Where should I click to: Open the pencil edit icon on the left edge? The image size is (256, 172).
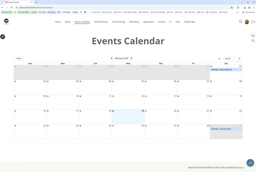(3, 37)
